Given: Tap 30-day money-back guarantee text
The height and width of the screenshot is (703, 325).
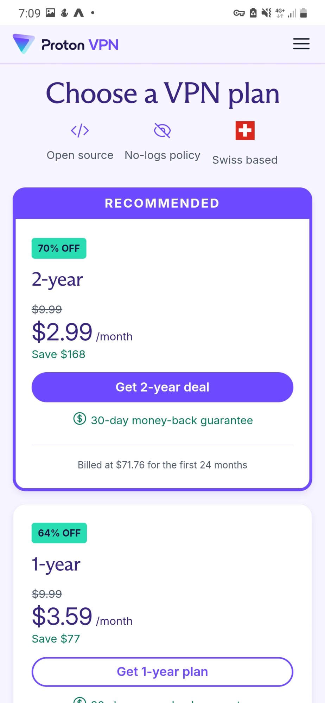Looking at the screenshot, I should (172, 420).
